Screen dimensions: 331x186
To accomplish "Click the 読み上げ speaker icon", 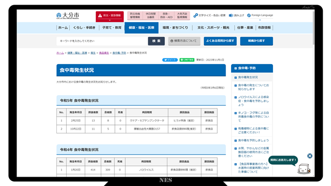I will click(x=231, y=16).
